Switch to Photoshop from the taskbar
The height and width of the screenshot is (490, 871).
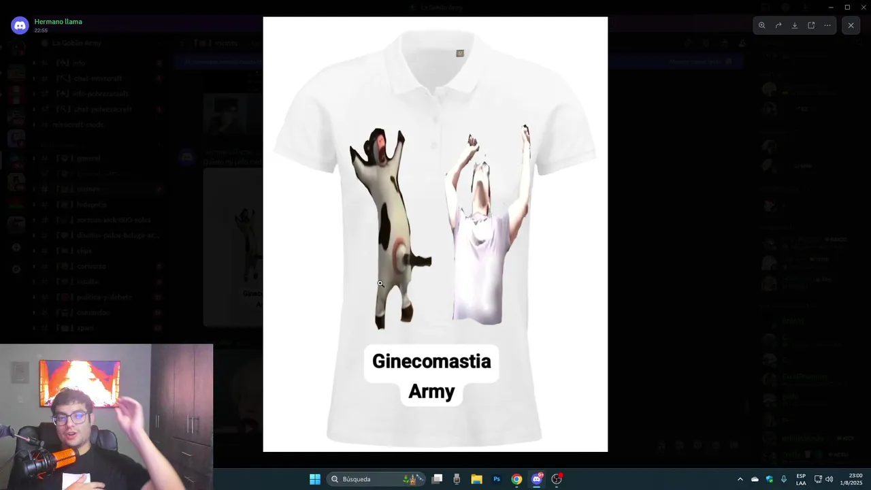[497, 479]
